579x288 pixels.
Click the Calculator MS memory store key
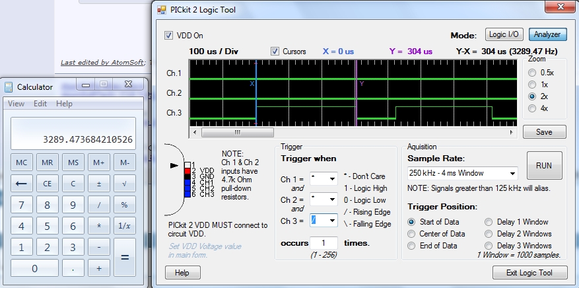point(73,162)
